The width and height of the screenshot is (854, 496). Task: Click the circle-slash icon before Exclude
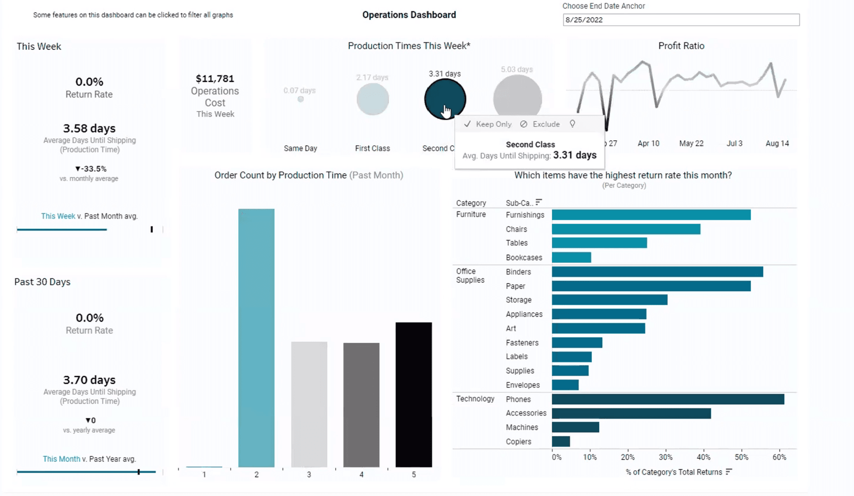pos(523,124)
